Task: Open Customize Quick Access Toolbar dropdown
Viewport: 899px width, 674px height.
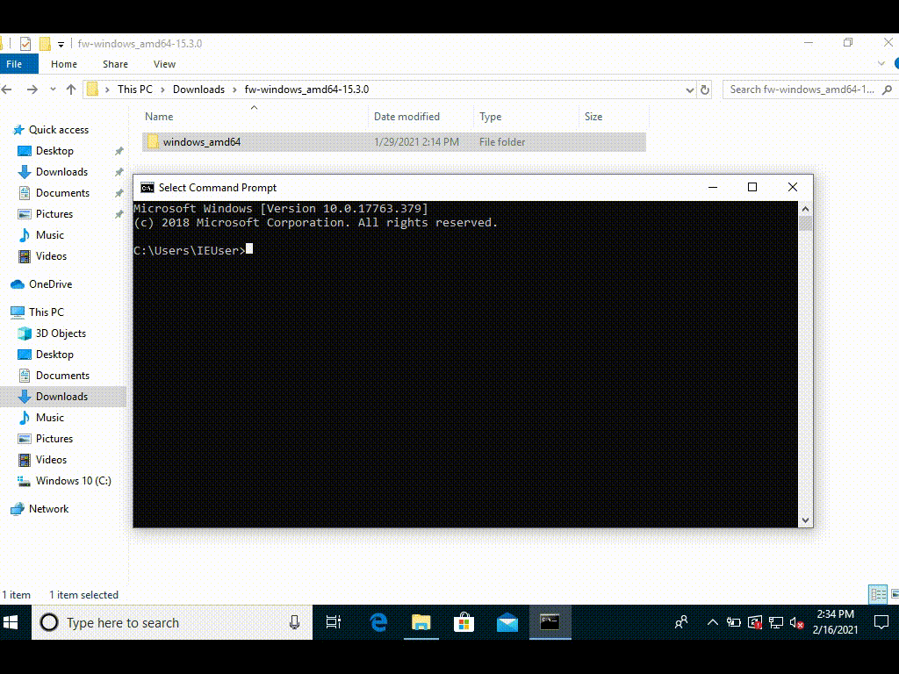Action: point(61,44)
